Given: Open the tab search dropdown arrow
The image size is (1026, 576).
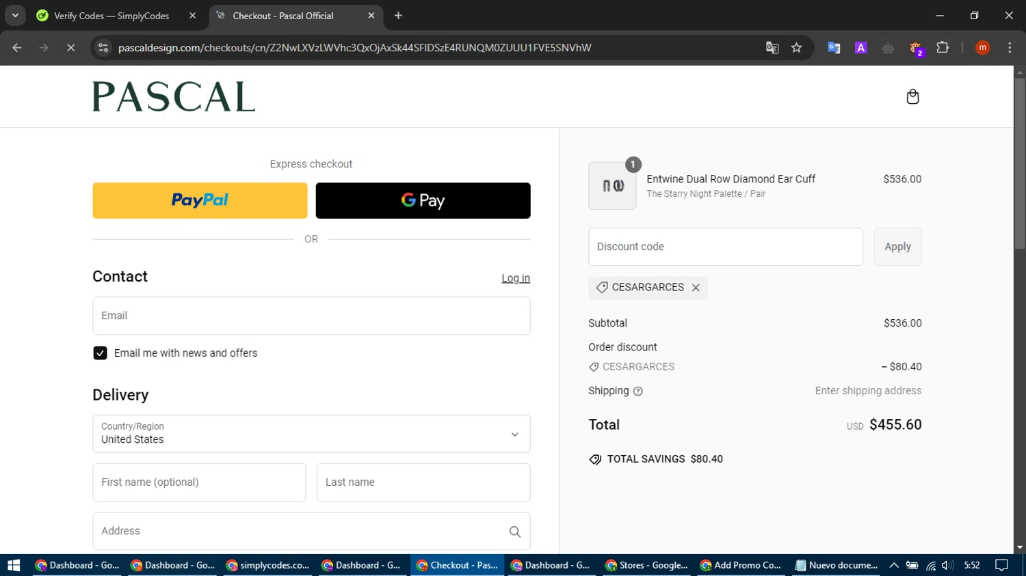Looking at the screenshot, I should tap(15, 15).
